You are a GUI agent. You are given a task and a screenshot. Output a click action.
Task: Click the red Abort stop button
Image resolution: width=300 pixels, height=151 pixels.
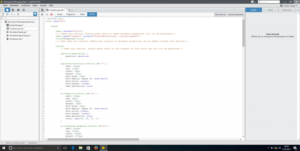51,14
